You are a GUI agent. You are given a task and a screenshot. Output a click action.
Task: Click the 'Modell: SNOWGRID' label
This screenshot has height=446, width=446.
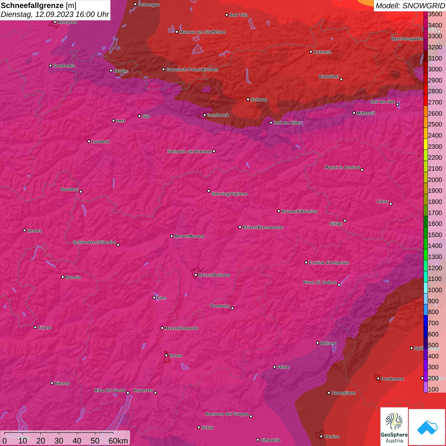pyautogui.click(x=410, y=5)
